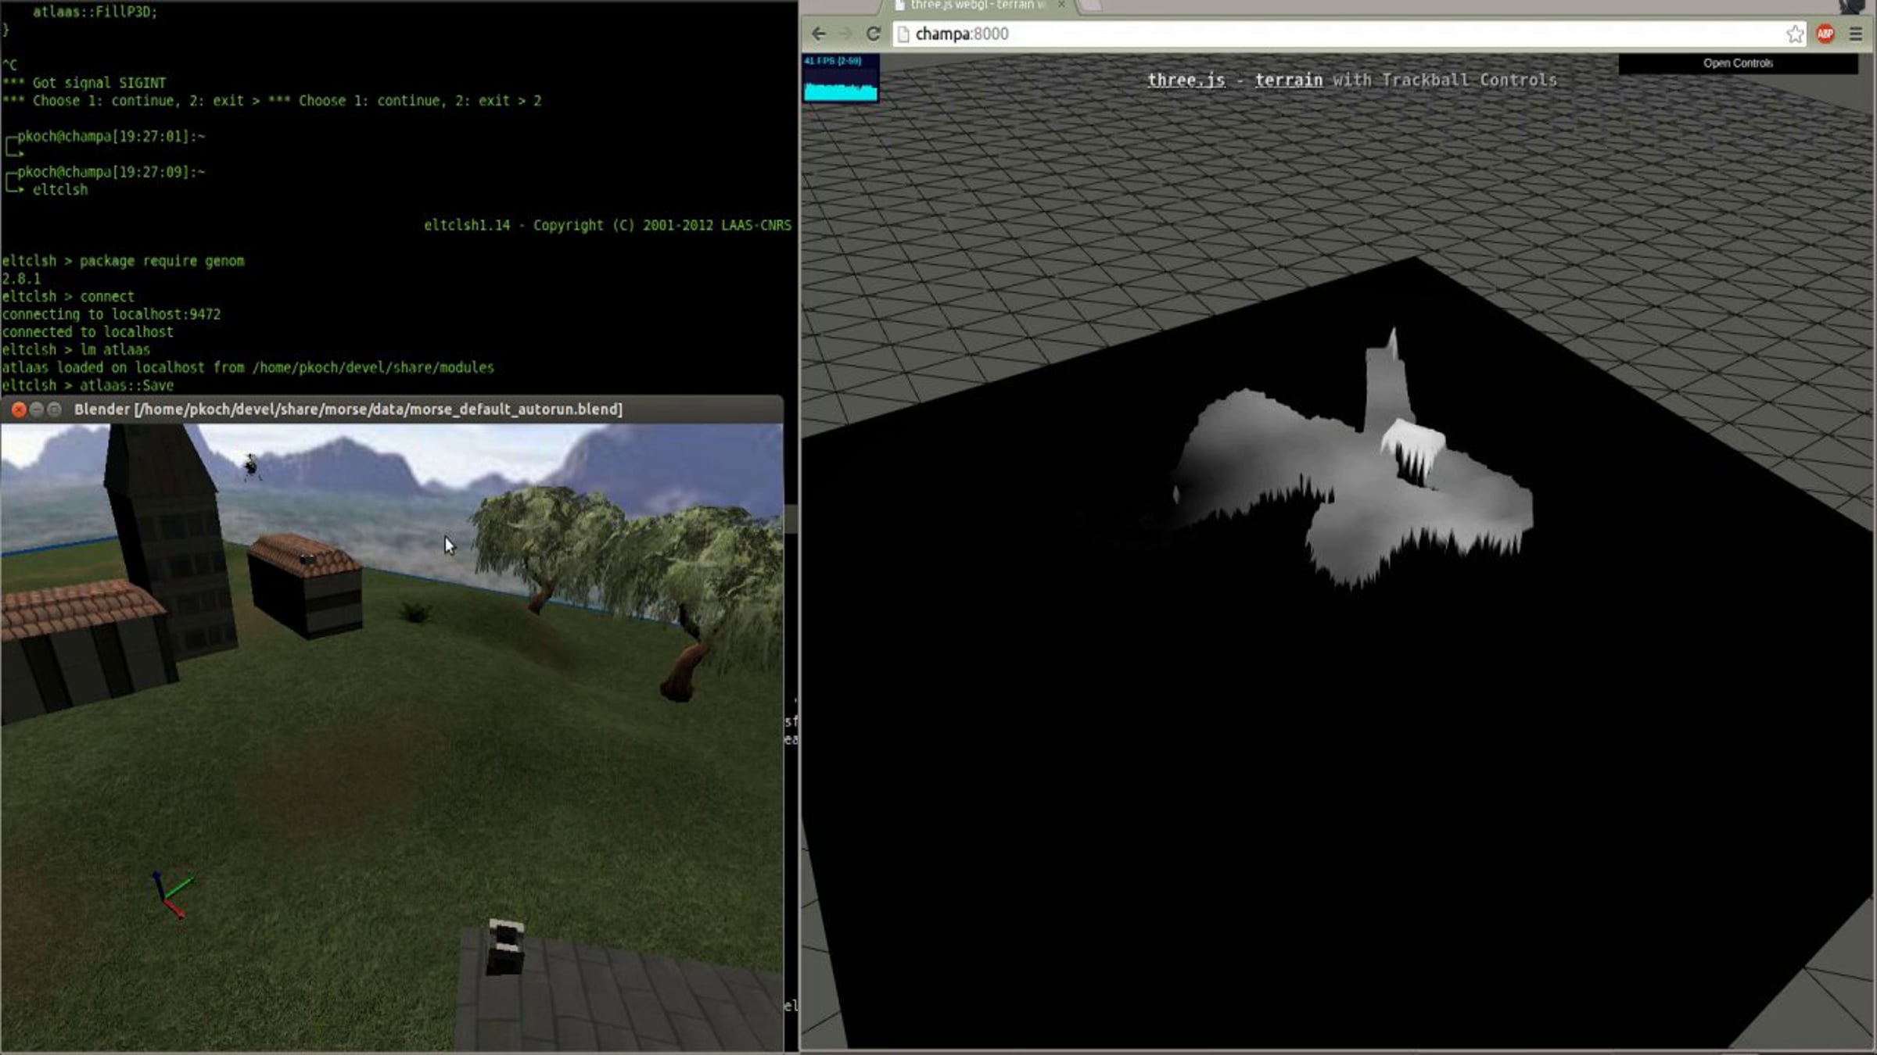Click the browser Forward arrow
The height and width of the screenshot is (1055, 1877).
click(845, 34)
